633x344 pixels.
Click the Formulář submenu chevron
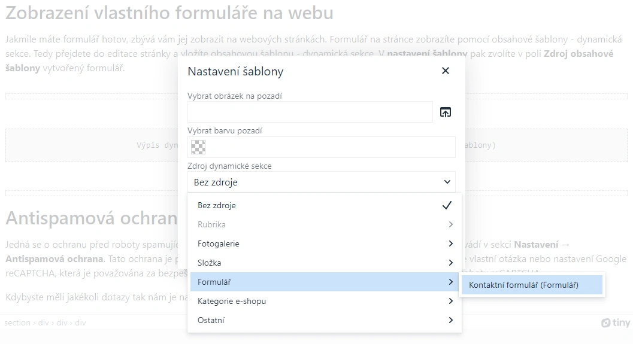(x=450, y=282)
